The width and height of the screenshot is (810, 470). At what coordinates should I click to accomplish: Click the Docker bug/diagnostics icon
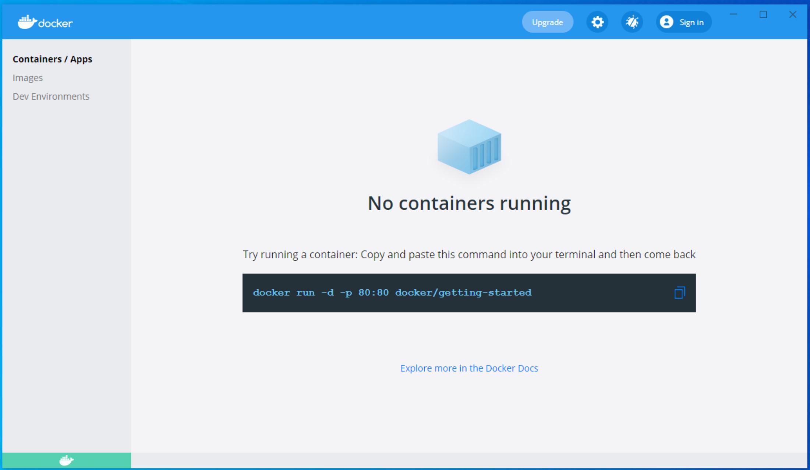pyautogui.click(x=630, y=22)
